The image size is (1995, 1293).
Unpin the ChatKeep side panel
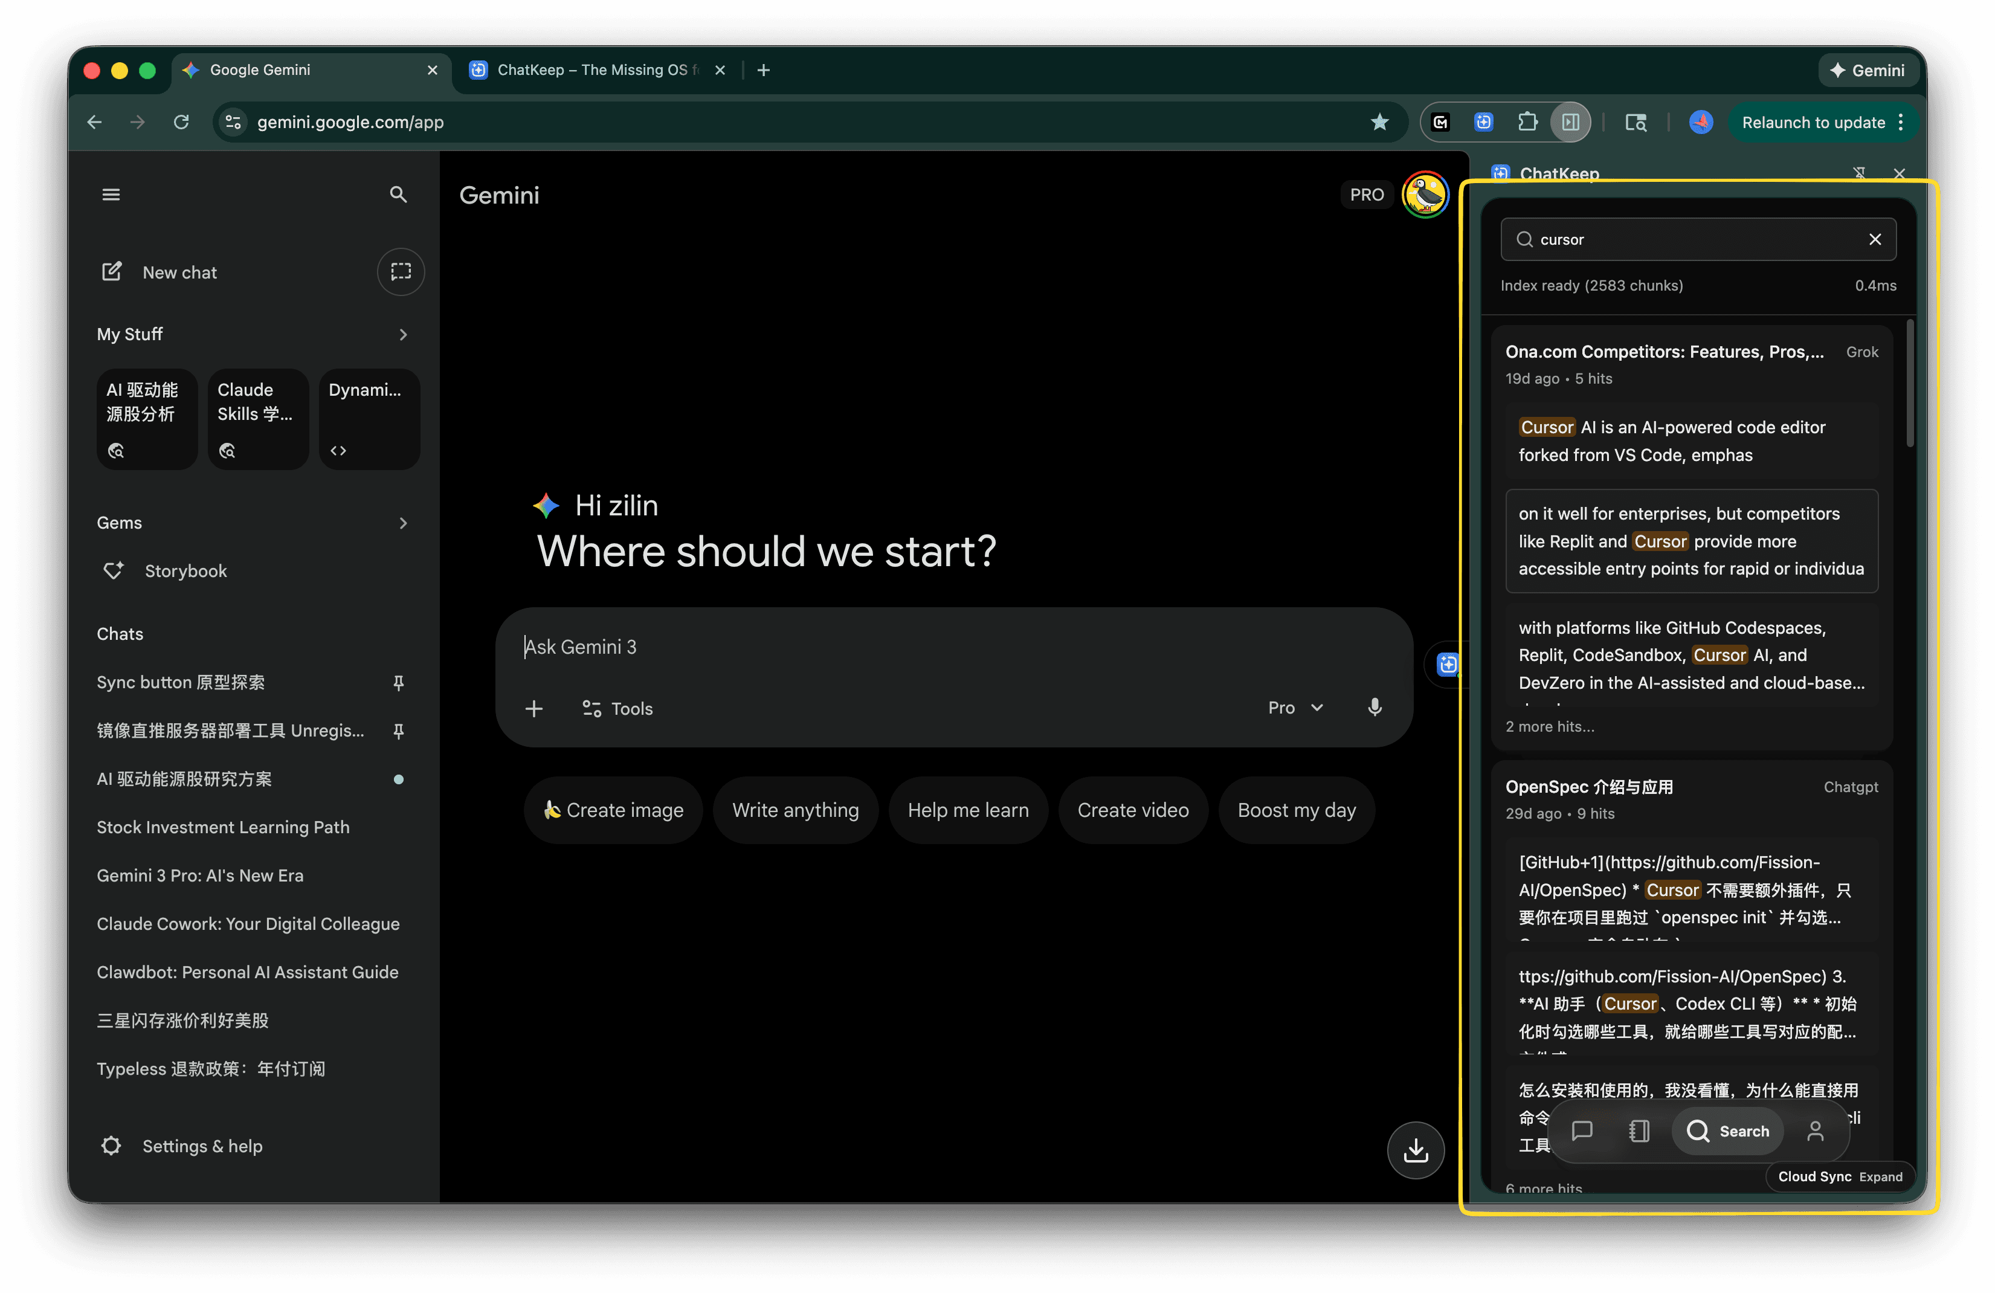tap(1859, 173)
